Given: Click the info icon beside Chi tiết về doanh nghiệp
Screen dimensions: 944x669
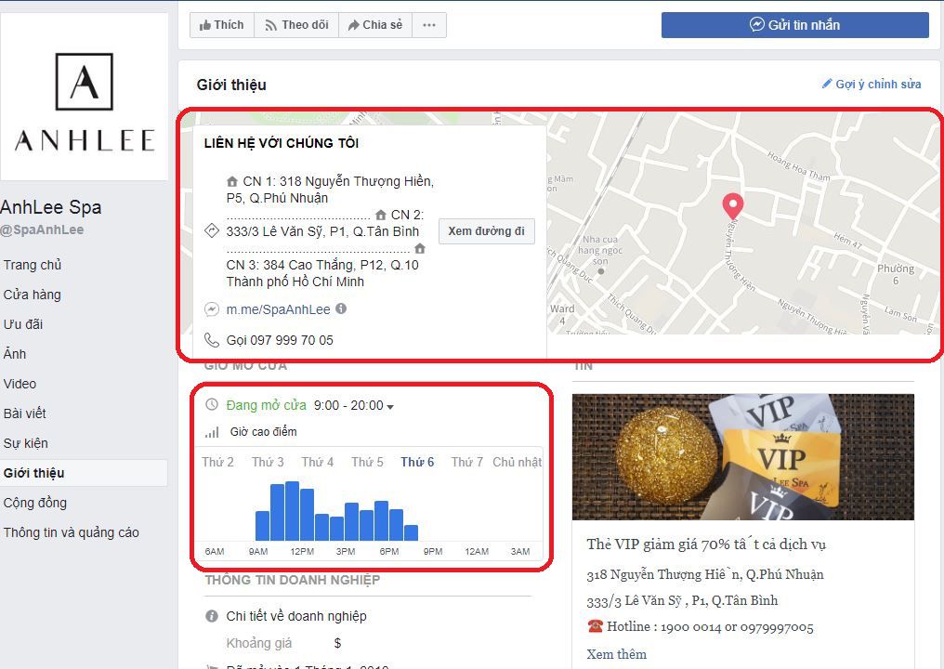Looking at the screenshot, I should pos(211,616).
